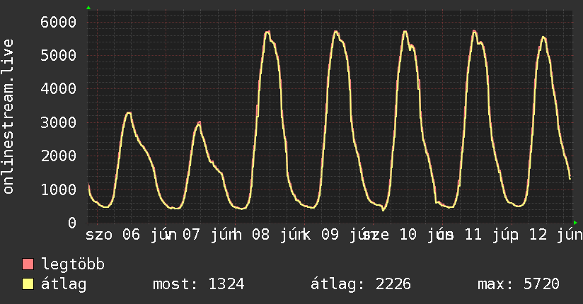Image resolution: width=583 pixels, height=304 pixels.
Task: Click the 10 jún date label
Action: click(427, 235)
